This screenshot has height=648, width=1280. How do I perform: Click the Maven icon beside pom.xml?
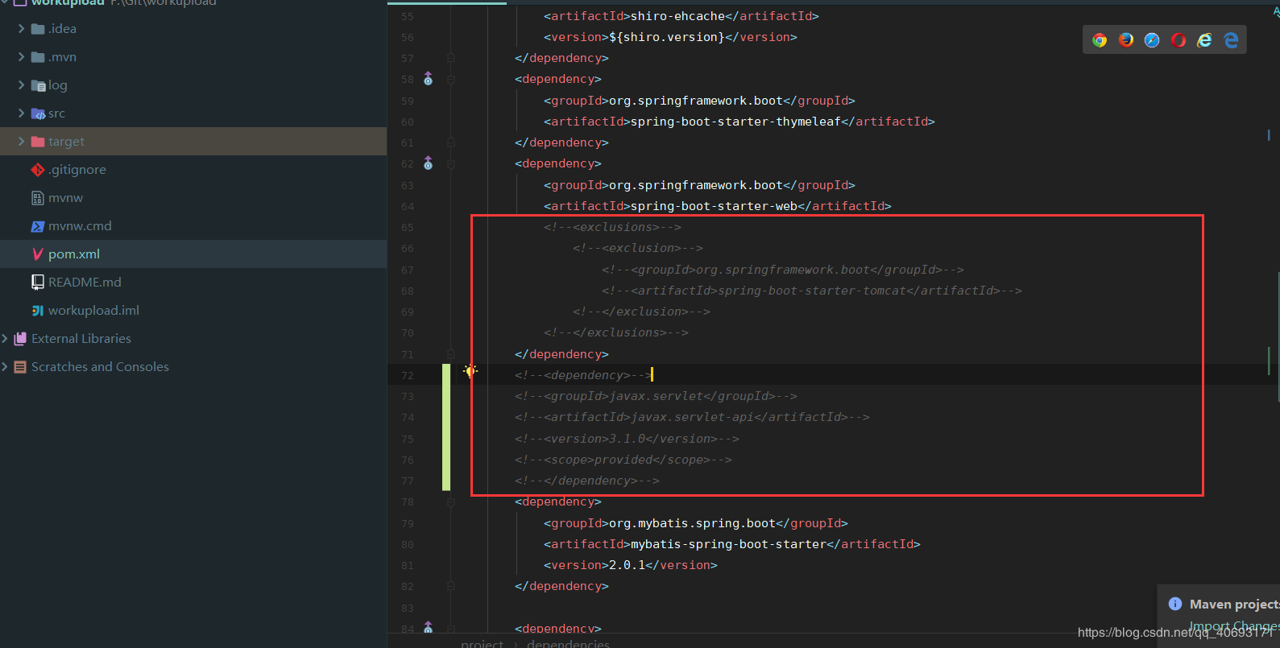pyautogui.click(x=38, y=254)
